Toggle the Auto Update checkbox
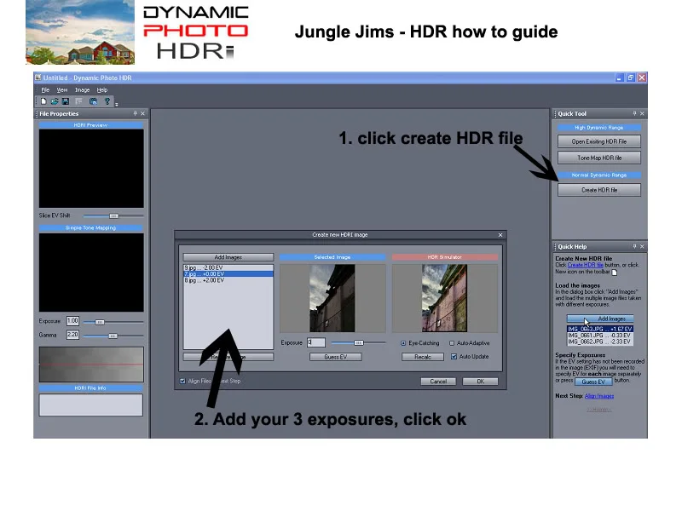682x511 pixels. [x=454, y=356]
